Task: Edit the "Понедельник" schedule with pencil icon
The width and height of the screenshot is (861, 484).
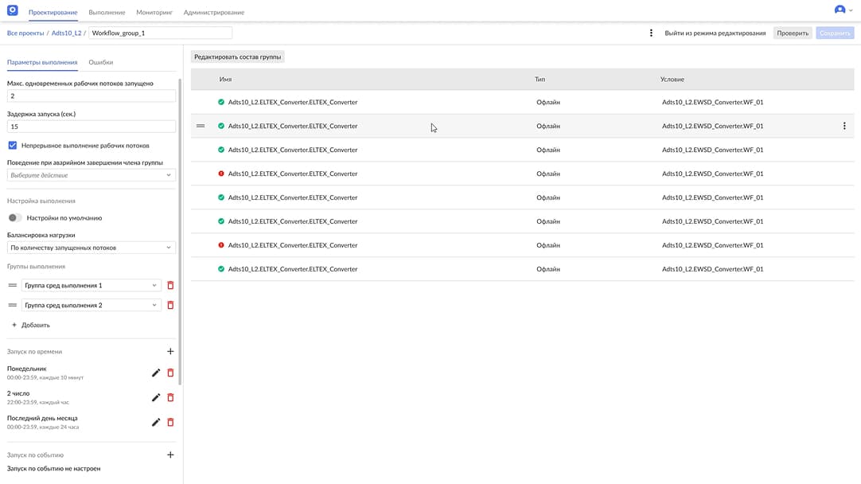Action: tap(156, 372)
